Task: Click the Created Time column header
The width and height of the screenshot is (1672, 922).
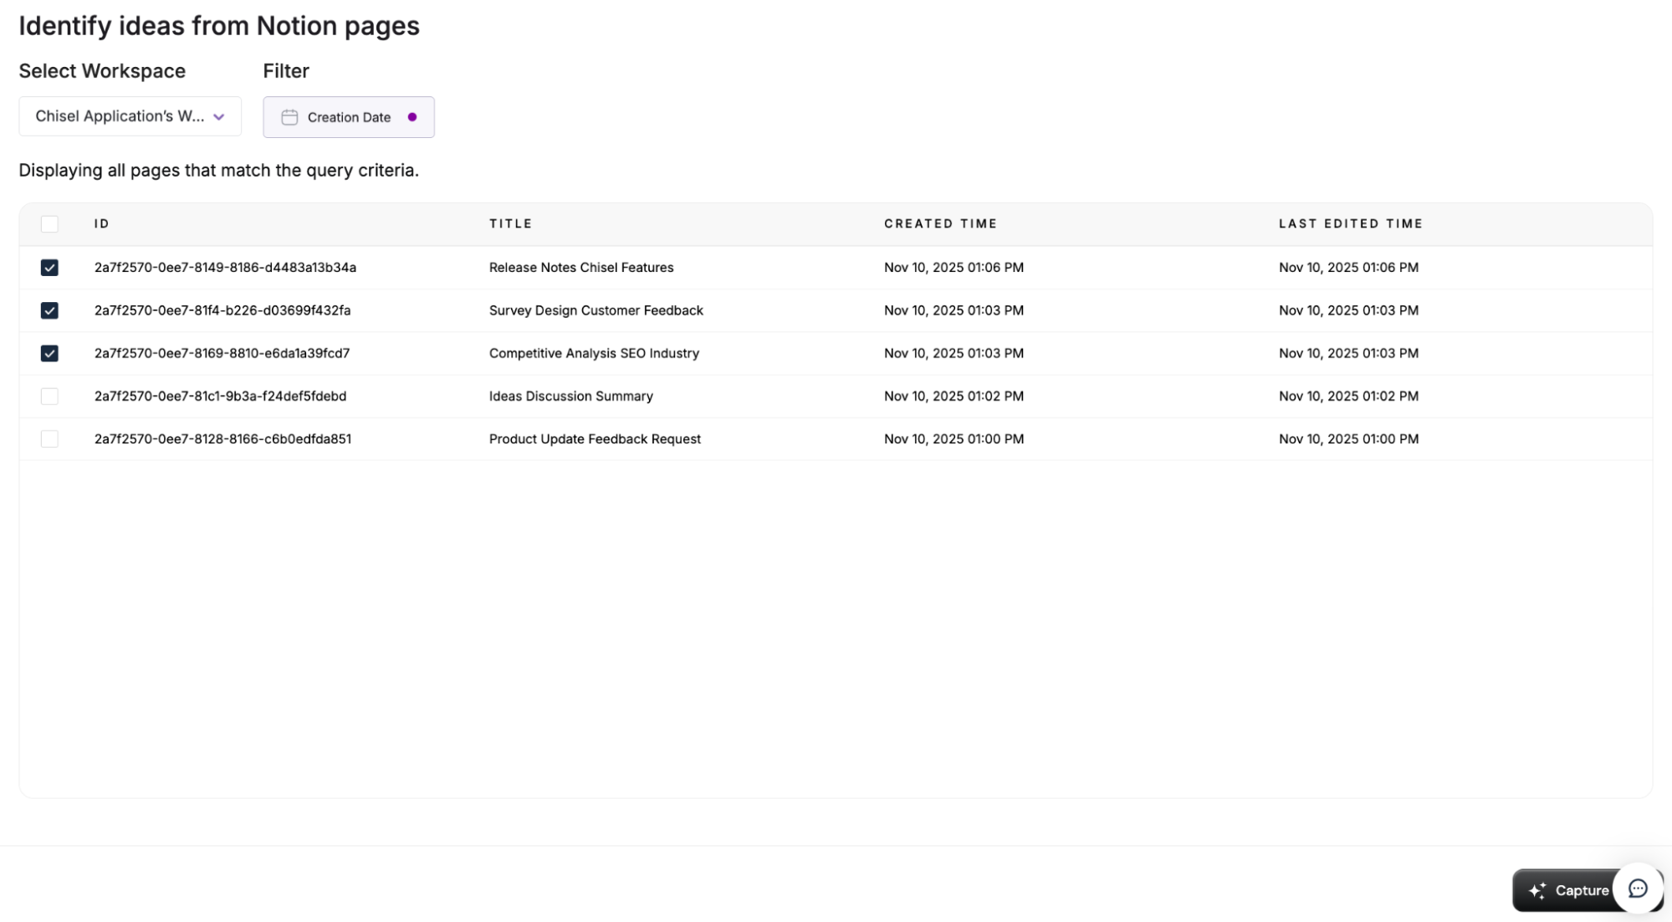Action: [940, 224]
